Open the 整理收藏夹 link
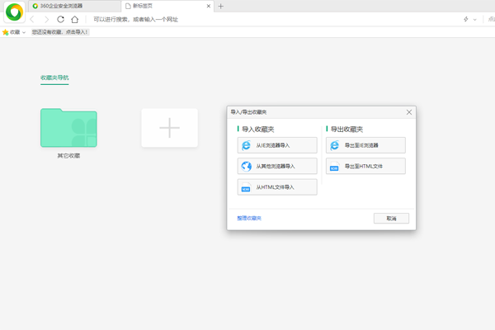The width and height of the screenshot is (495, 330). click(249, 218)
